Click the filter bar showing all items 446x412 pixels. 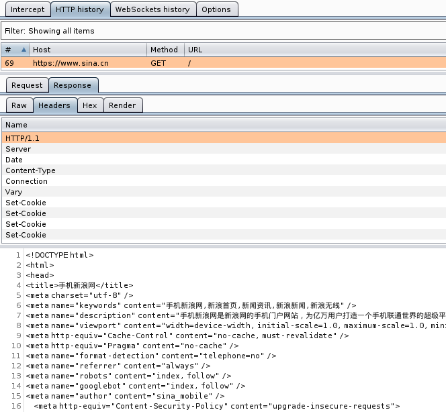coord(223,31)
